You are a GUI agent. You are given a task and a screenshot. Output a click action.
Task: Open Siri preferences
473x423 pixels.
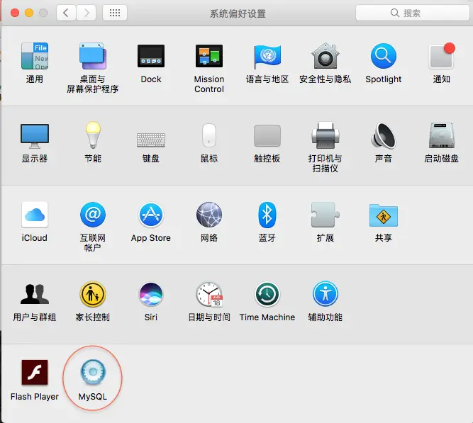click(x=151, y=294)
